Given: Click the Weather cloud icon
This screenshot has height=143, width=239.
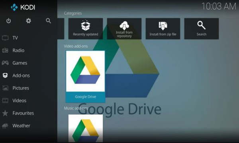Looking at the screenshot, I should click(x=5, y=126).
